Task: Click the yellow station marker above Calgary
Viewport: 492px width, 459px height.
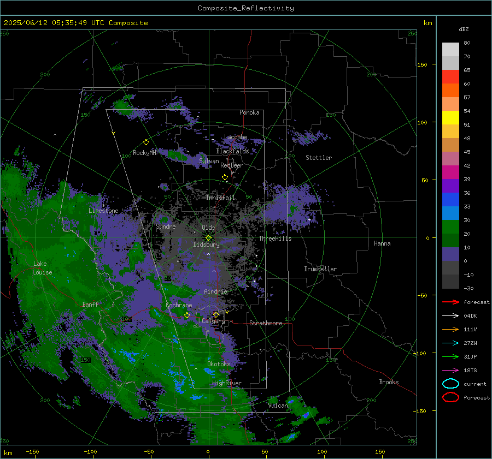Action: [x=216, y=314]
